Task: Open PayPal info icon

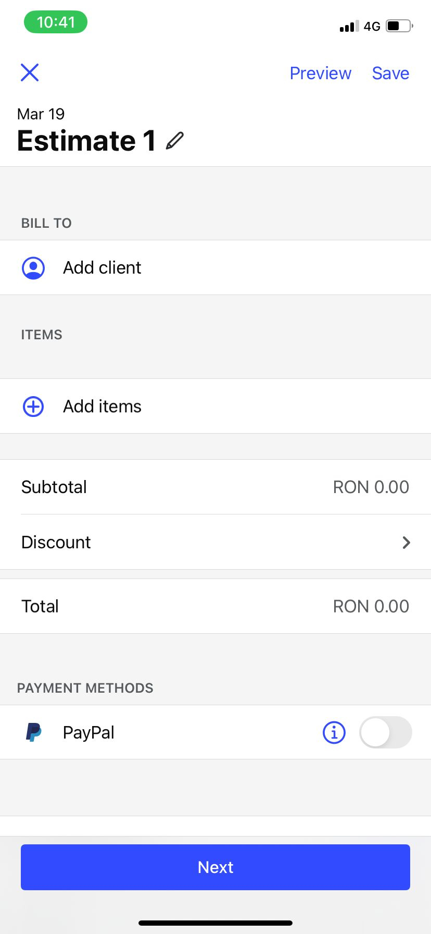Action: point(334,732)
